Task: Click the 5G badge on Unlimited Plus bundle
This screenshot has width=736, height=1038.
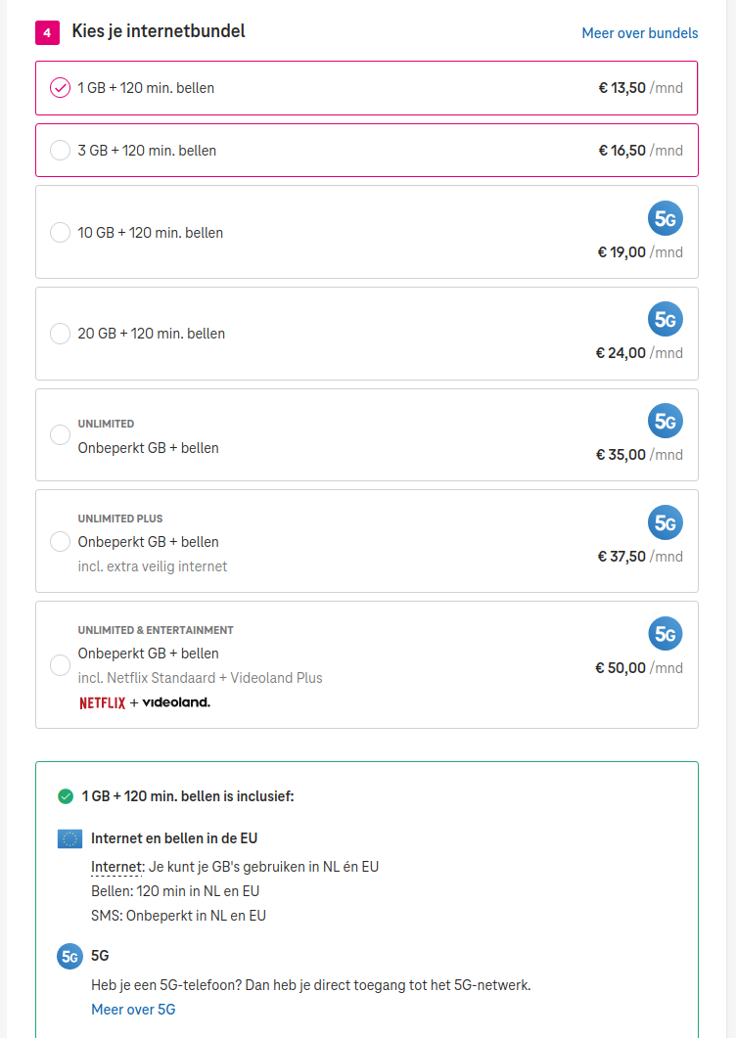Action: pyautogui.click(x=666, y=522)
